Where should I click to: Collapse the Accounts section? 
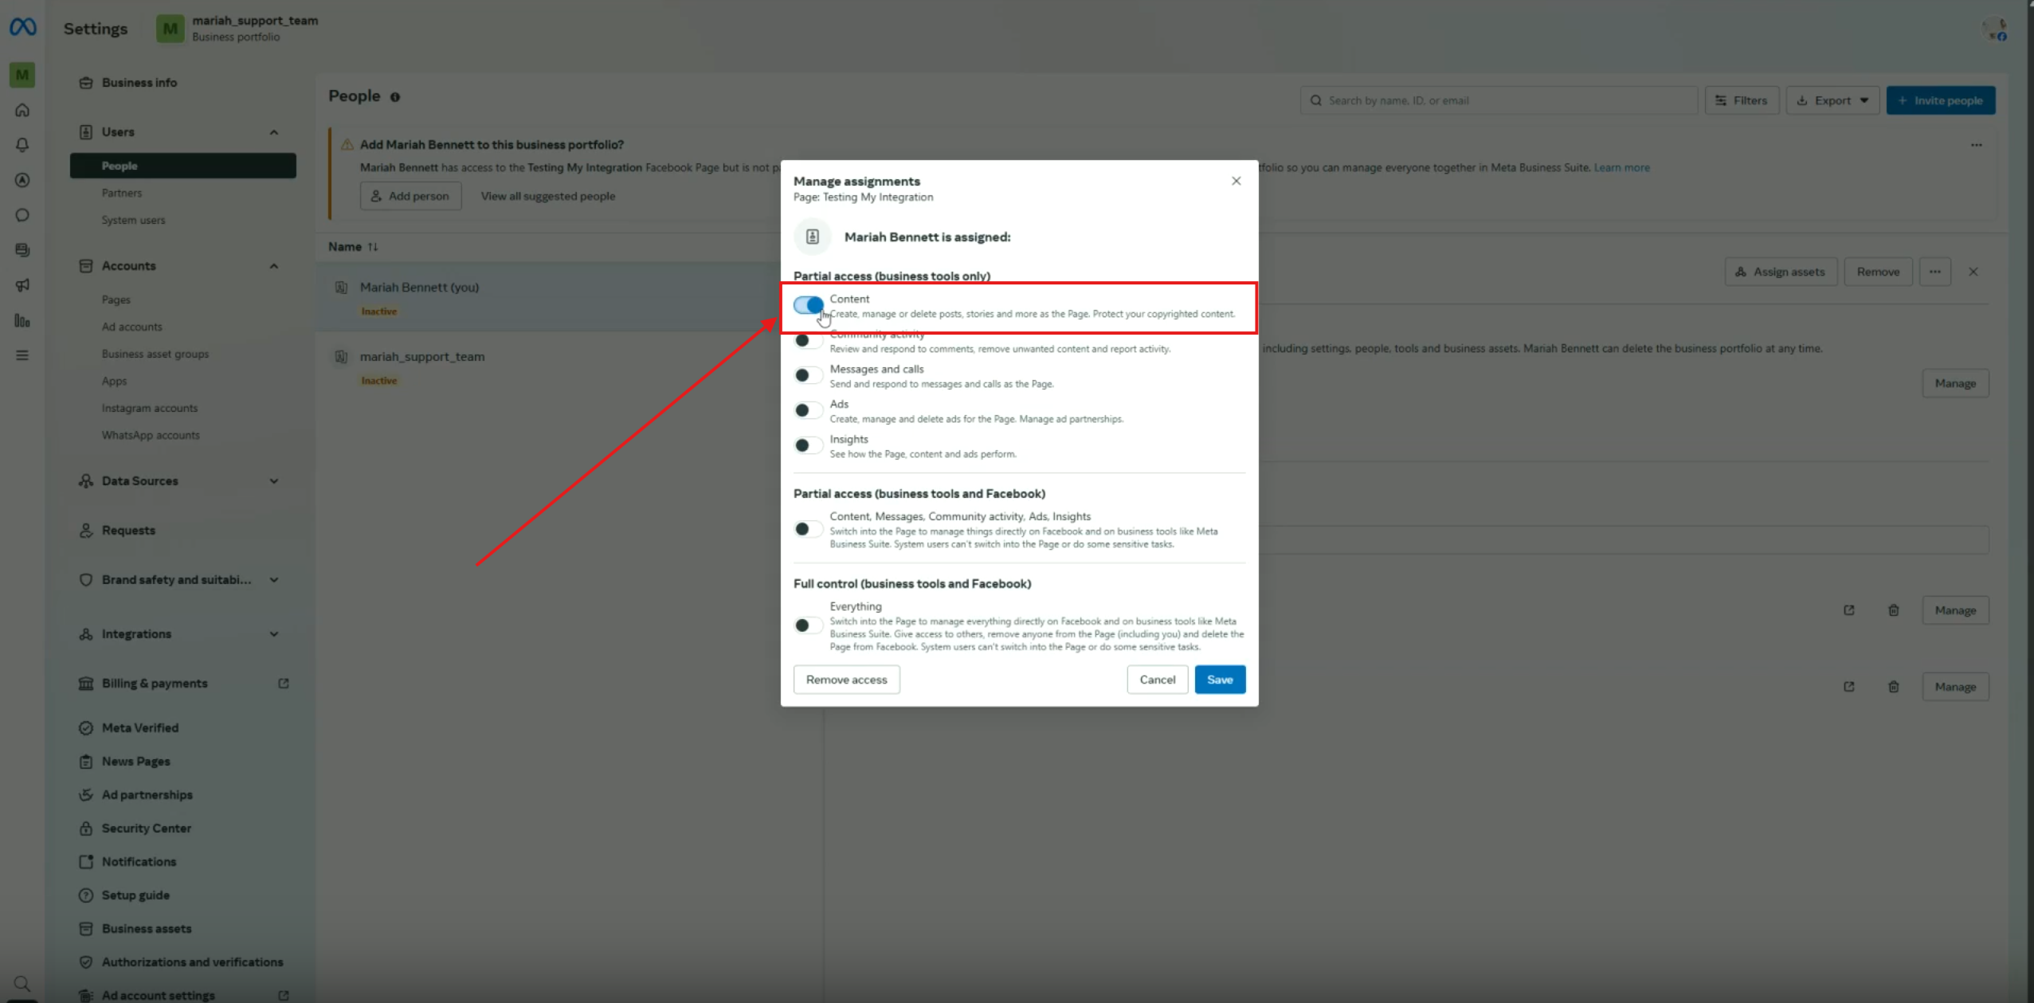(x=273, y=266)
